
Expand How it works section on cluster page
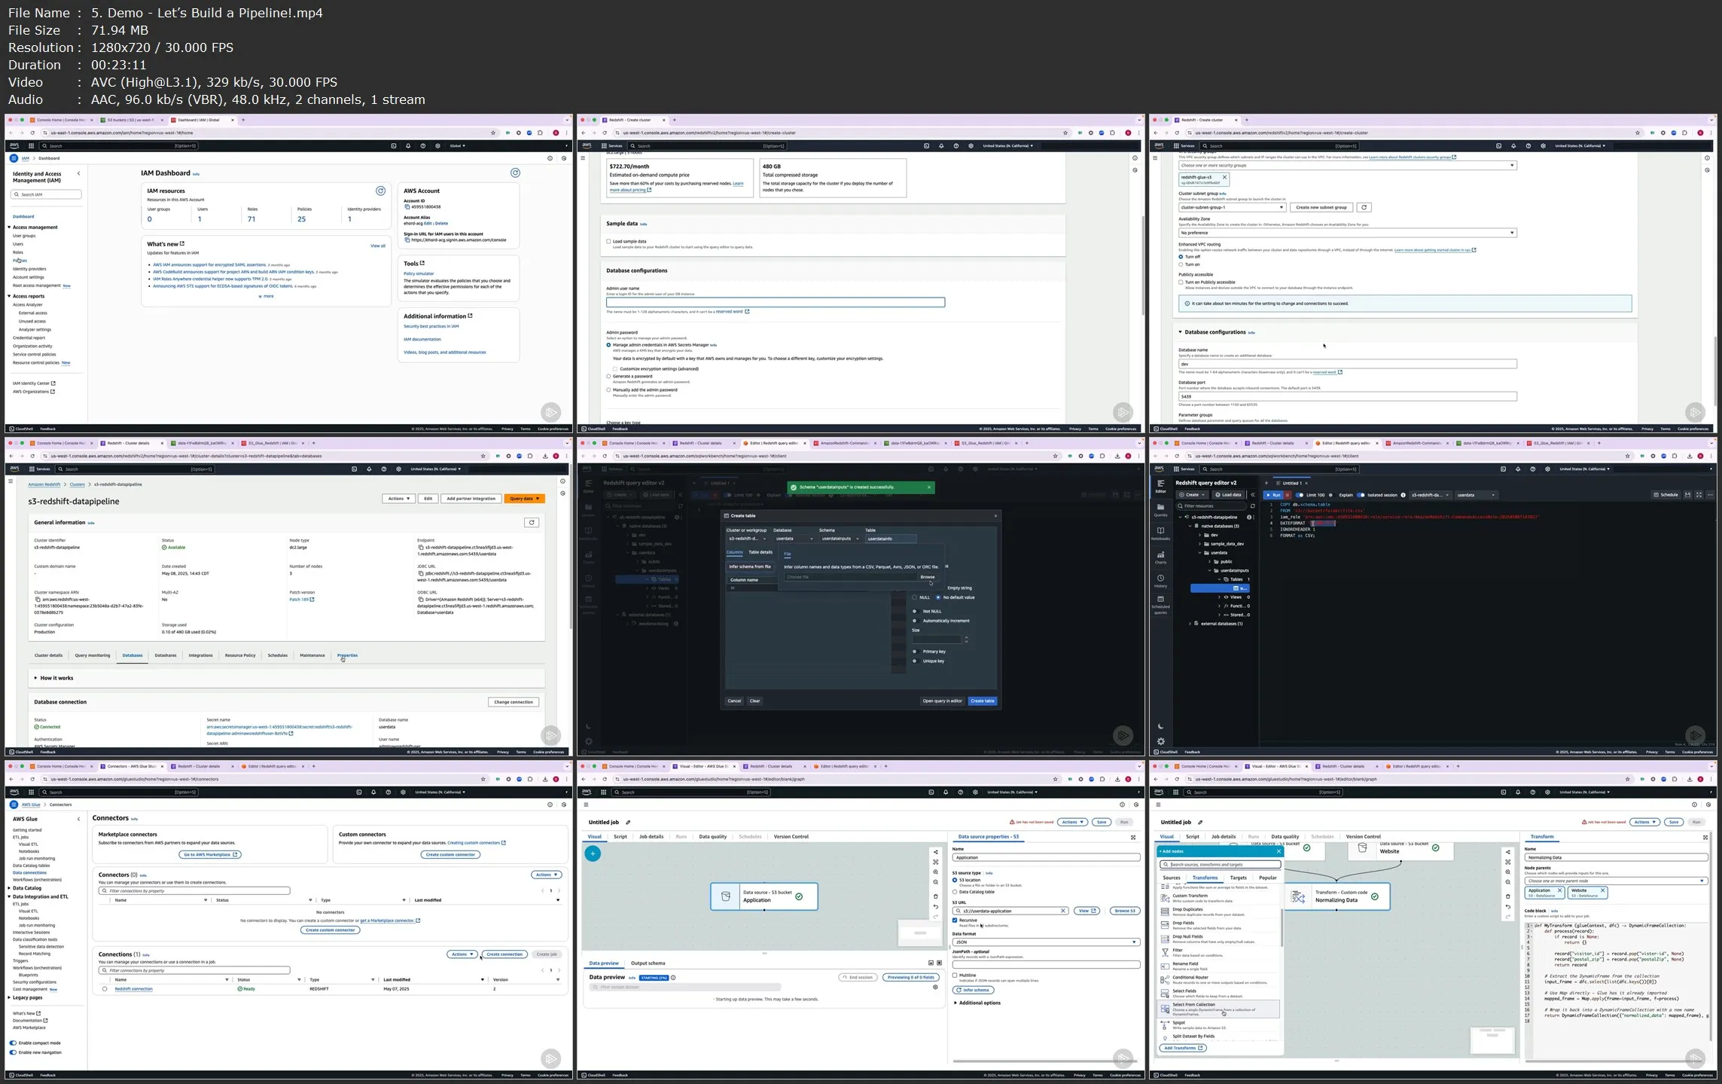coord(53,678)
